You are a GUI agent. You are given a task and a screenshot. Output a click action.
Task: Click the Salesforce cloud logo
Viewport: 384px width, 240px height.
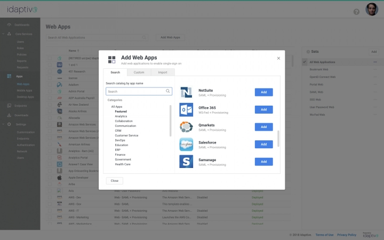(186, 144)
